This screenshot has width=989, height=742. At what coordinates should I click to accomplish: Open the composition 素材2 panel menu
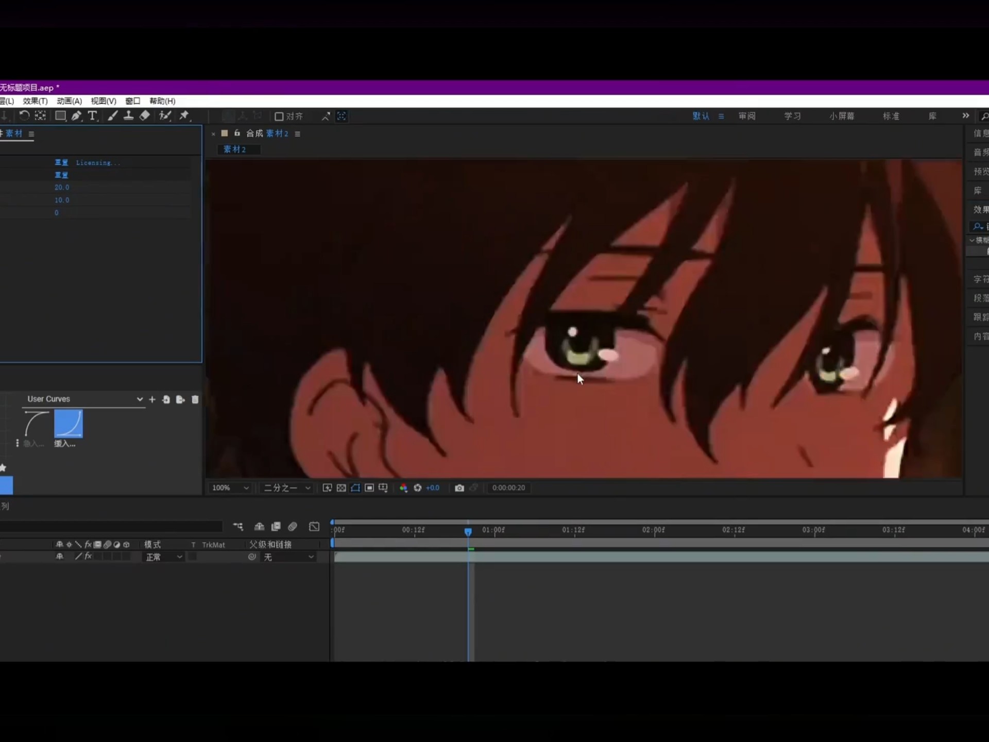(297, 134)
